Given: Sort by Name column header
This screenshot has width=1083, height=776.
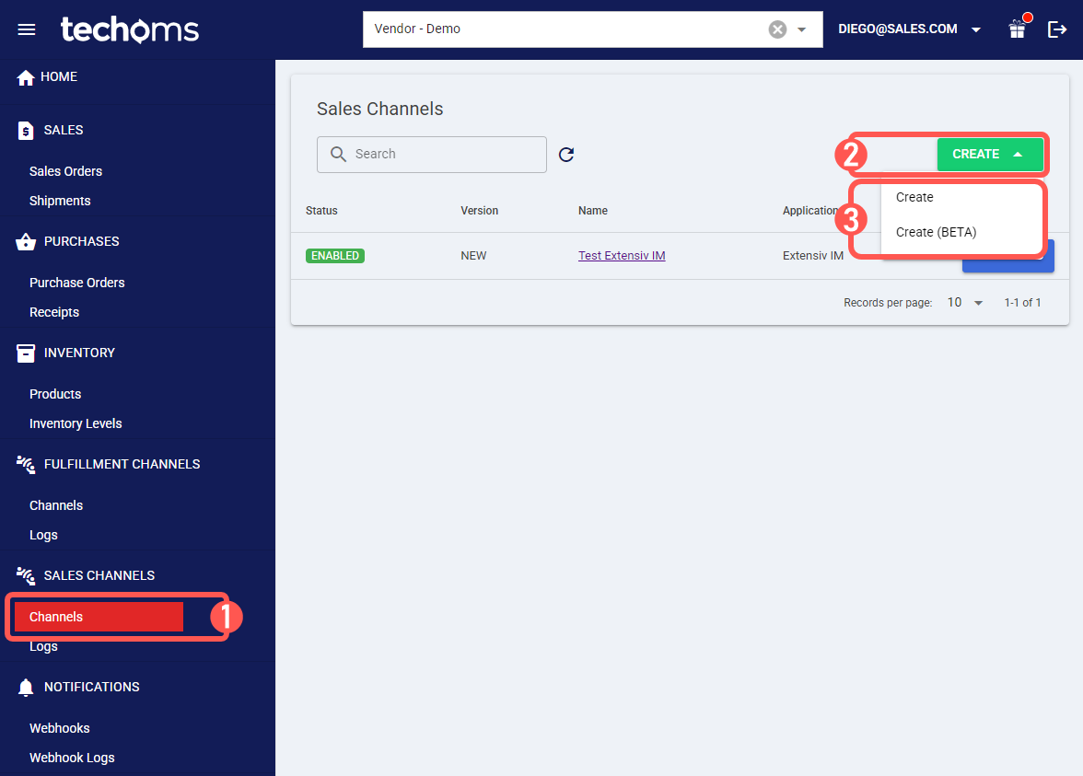Looking at the screenshot, I should pyautogui.click(x=593, y=211).
